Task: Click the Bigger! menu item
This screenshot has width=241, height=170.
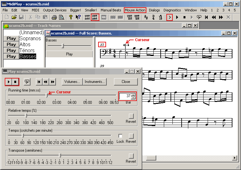Action: click(x=76, y=10)
